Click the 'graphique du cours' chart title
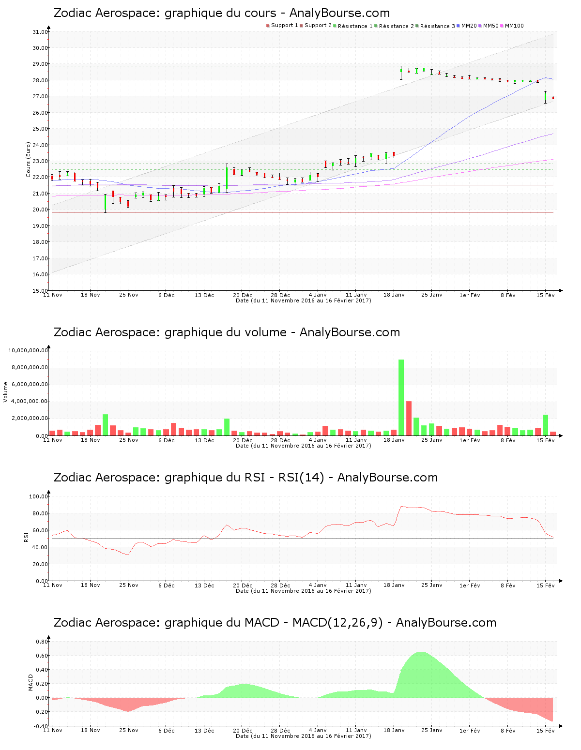Image resolution: width=581 pixels, height=750 pixels. (221, 13)
